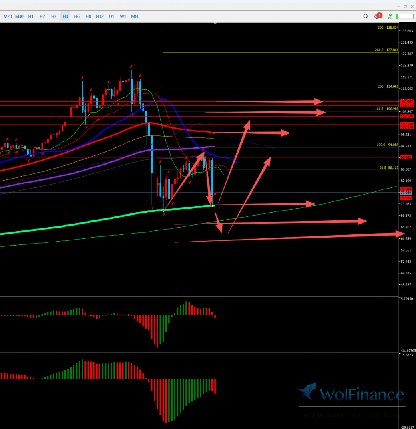Switch to weekly W1 timeframe
The height and width of the screenshot is (429, 416).
[123, 16]
